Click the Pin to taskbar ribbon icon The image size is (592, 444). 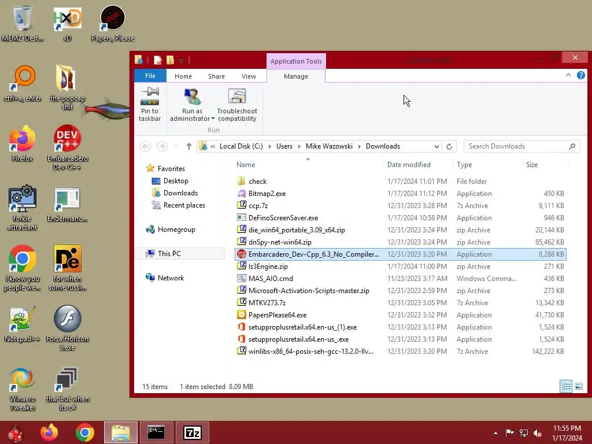click(x=150, y=105)
